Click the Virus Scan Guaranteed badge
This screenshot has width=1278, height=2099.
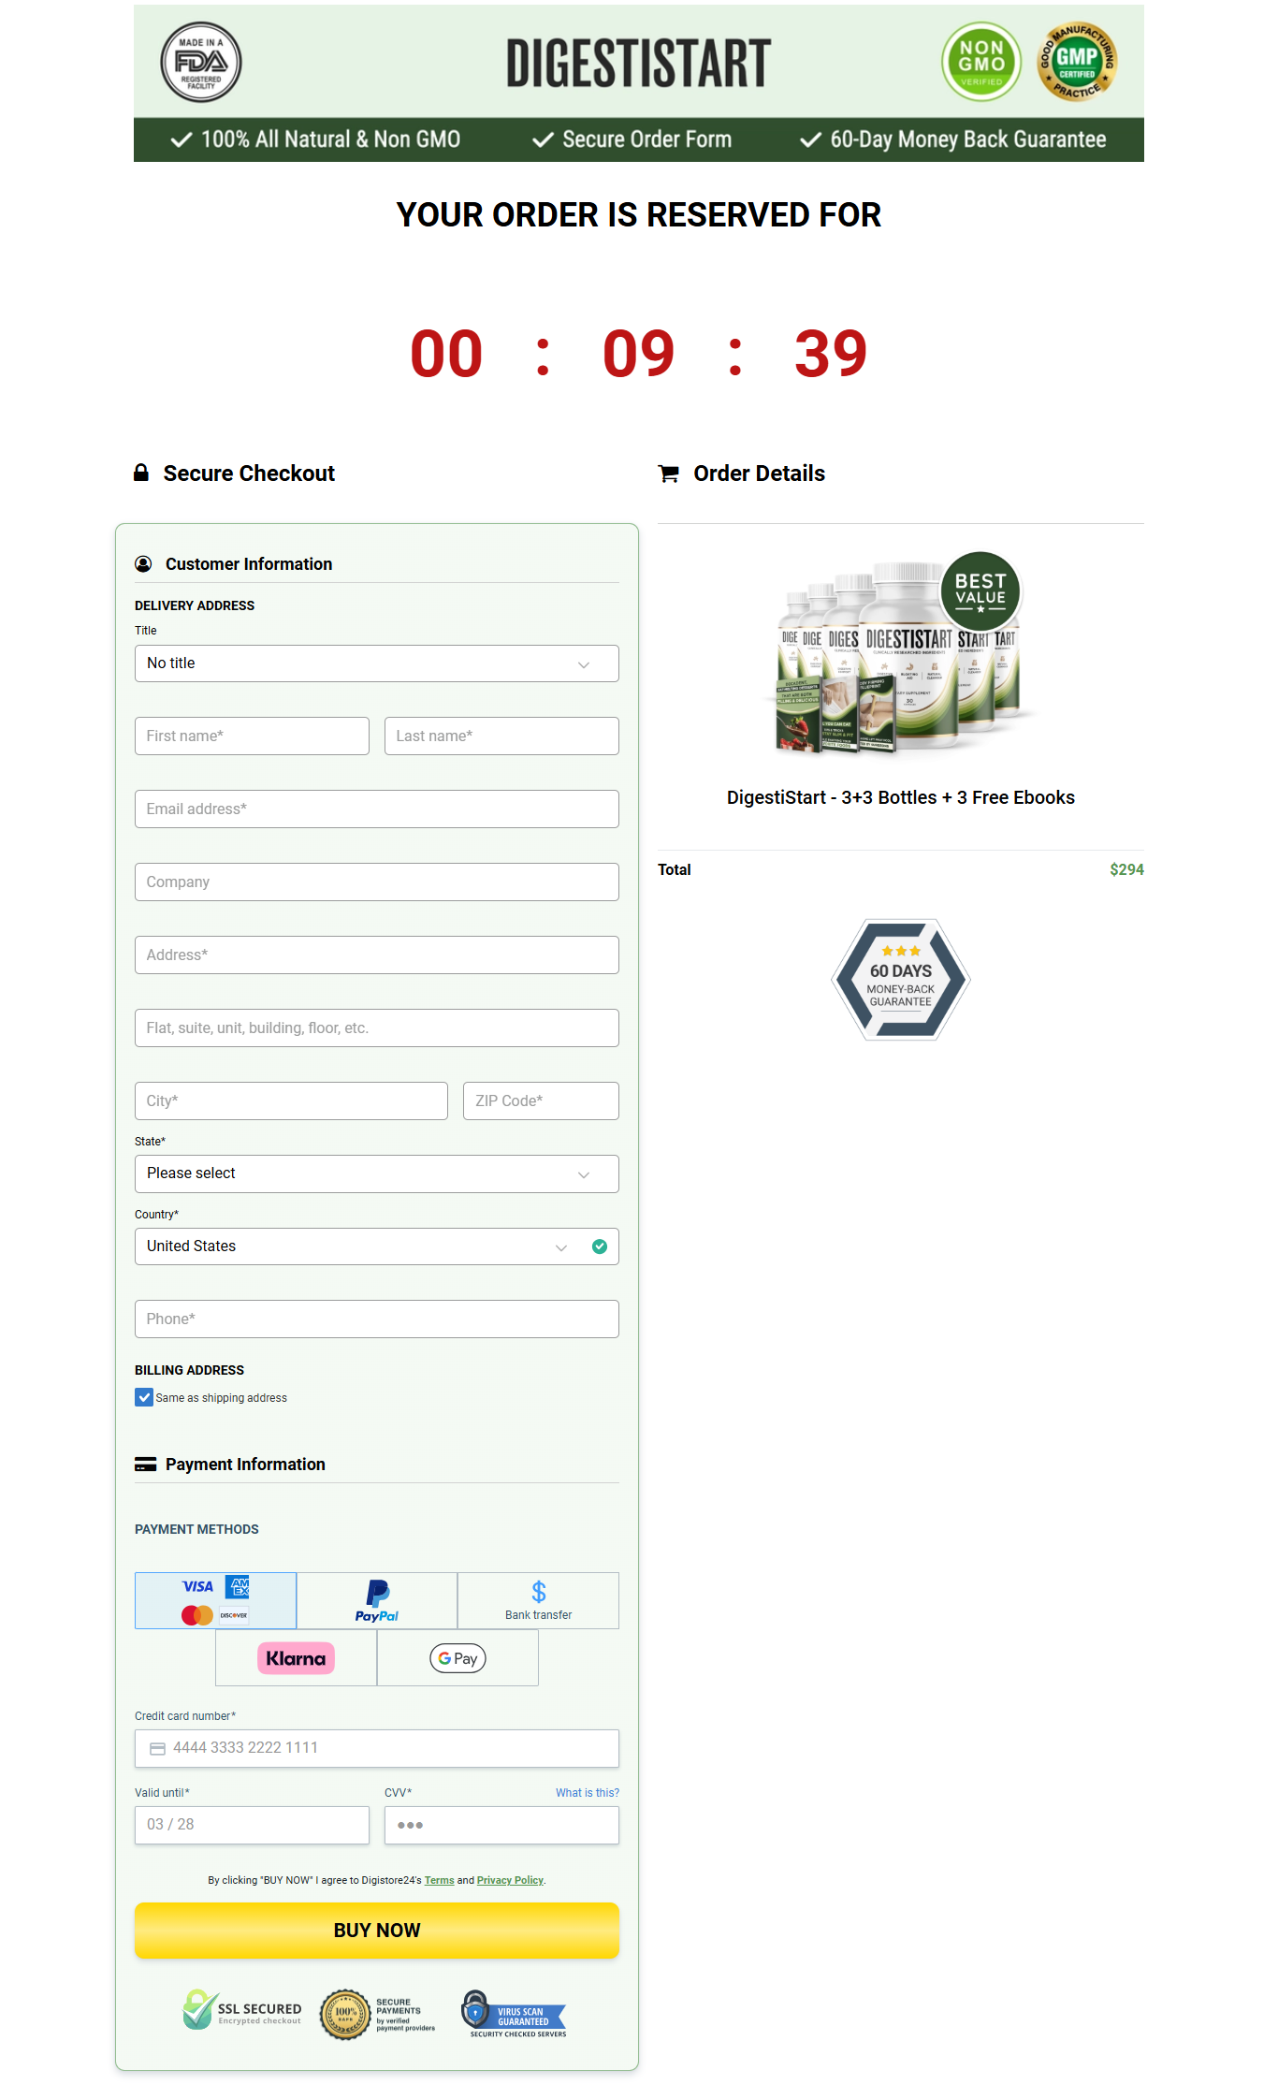pyautogui.click(x=515, y=2014)
